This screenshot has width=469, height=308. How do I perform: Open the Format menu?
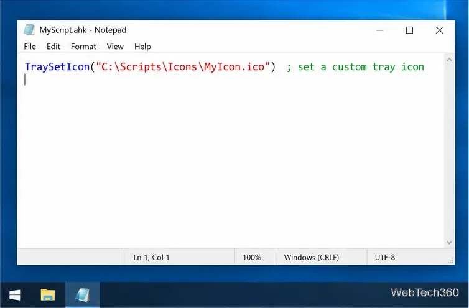(83, 47)
